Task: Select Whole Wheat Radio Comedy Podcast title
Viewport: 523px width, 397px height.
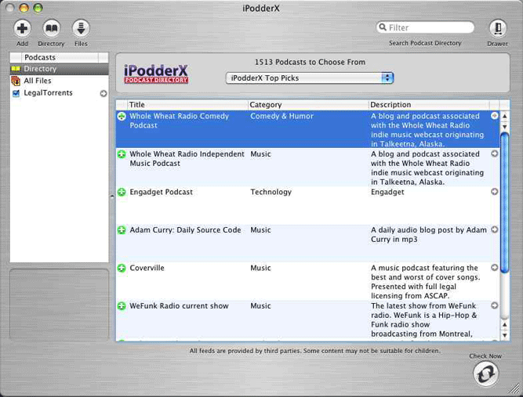Action: [x=180, y=121]
